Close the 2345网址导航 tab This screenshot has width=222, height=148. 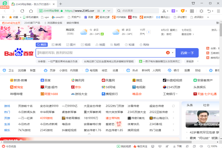coord(54,4)
